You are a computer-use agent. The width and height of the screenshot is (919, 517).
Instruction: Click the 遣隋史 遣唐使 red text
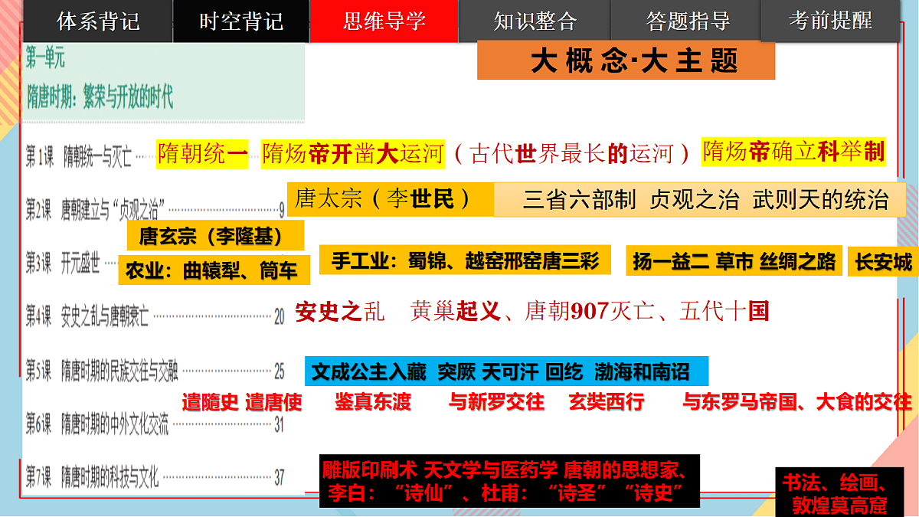[242, 402]
